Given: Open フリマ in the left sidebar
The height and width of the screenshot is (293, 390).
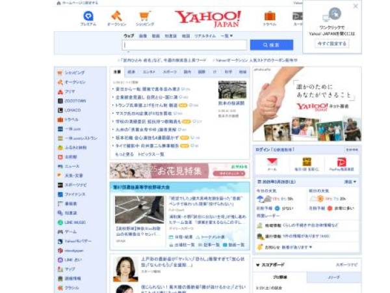Looking at the screenshot, I should point(70,91).
